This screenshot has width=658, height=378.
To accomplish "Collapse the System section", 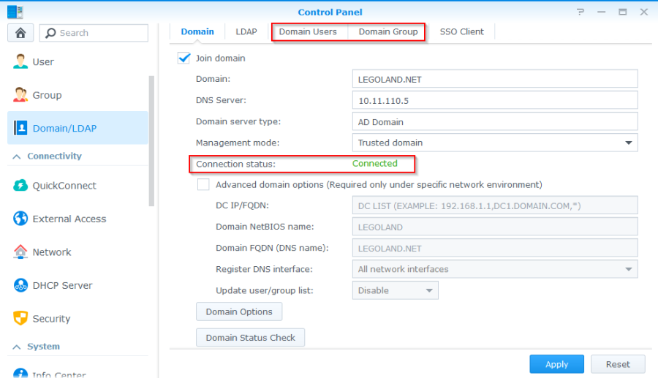I will pyautogui.click(x=15, y=347).
